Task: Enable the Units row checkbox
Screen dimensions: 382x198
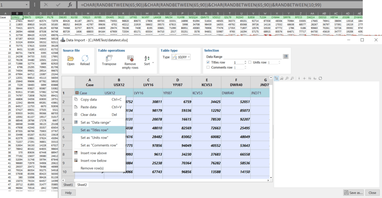Action: pyautogui.click(x=250, y=62)
